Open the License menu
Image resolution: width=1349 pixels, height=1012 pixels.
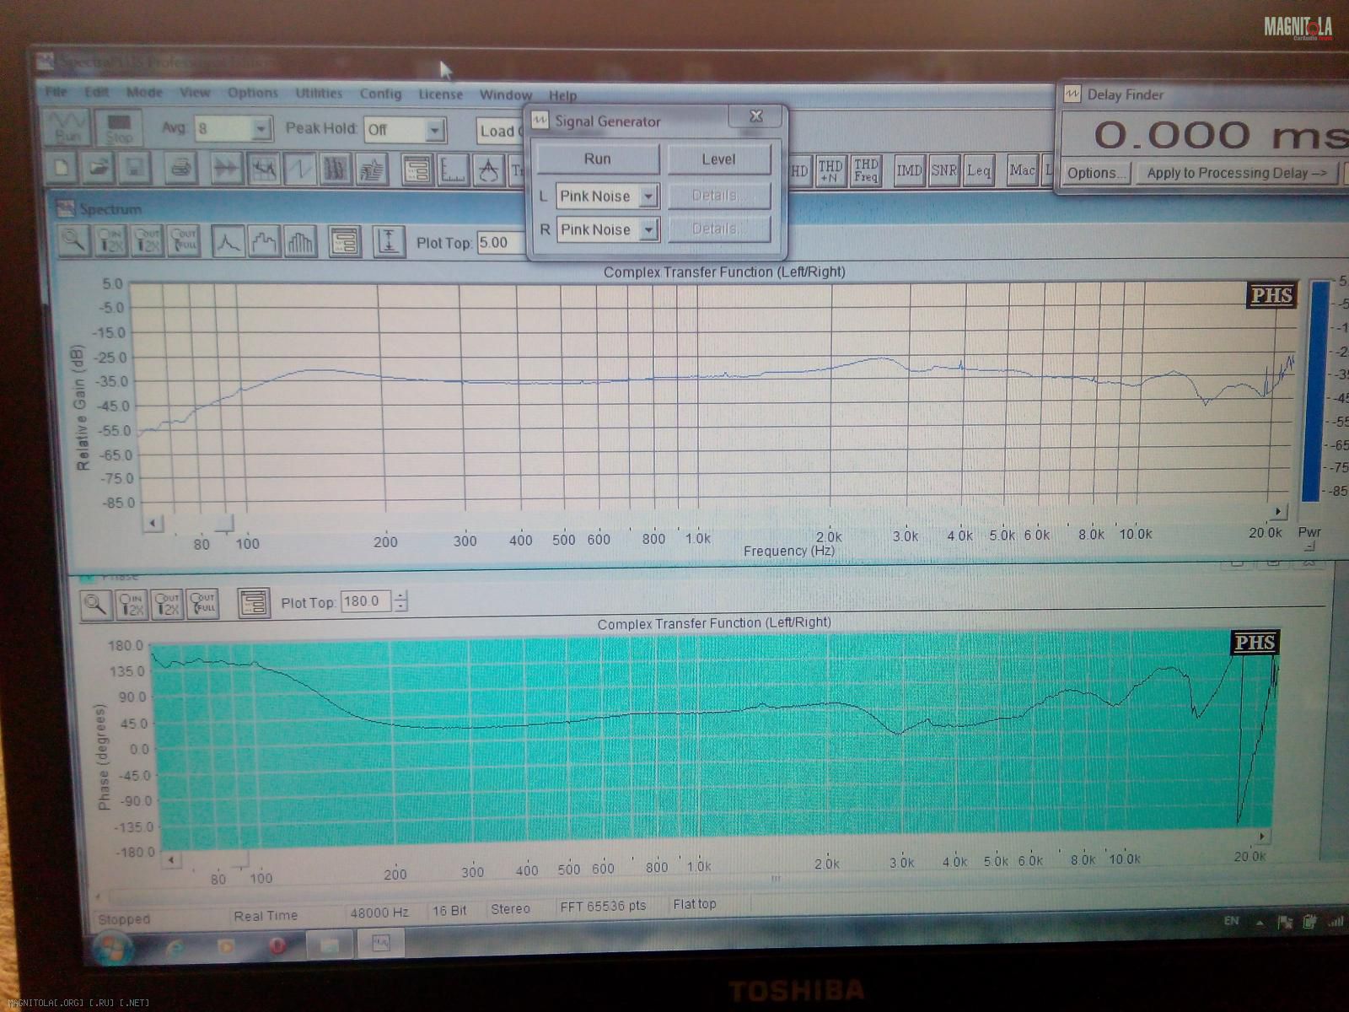(440, 94)
